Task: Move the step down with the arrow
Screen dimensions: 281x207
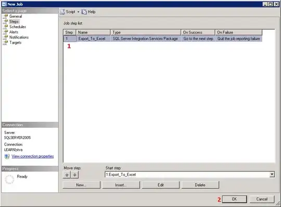Action: click(75, 175)
